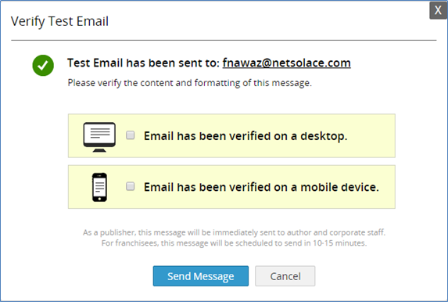Check the desktop verification checkbox
448x302 pixels.
tap(131, 135)
